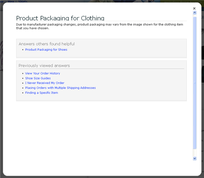Click the Men breadcrumb behind dialog
This screenshot has width=204, height=178.
11,2
